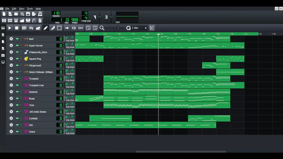The image size is (283, 159).
Task: Add an automation track
Action: [38, 28]
